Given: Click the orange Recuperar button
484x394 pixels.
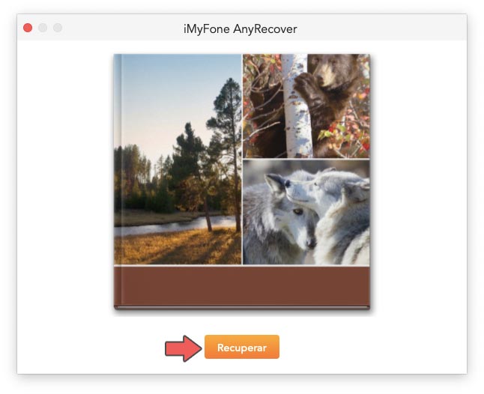Looking at the screenshot, I should 242,347.
